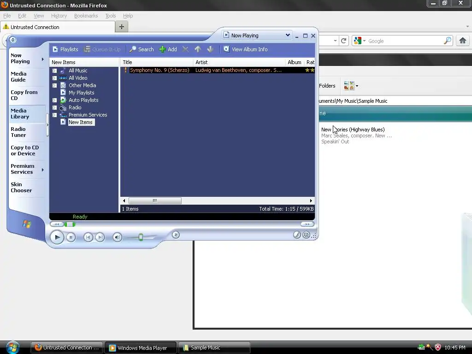Open Search in the media library

(x=142, y=49)
